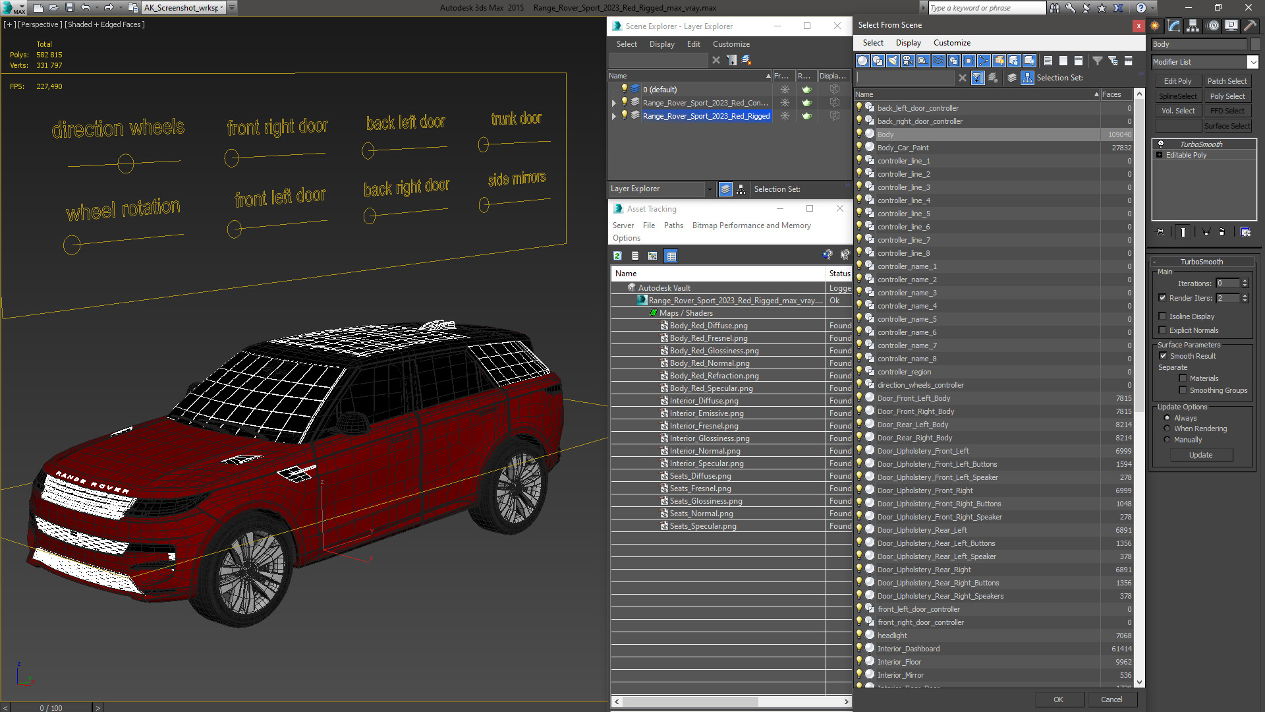
Task: Open the Create command panel tab
Action: 1155,26
